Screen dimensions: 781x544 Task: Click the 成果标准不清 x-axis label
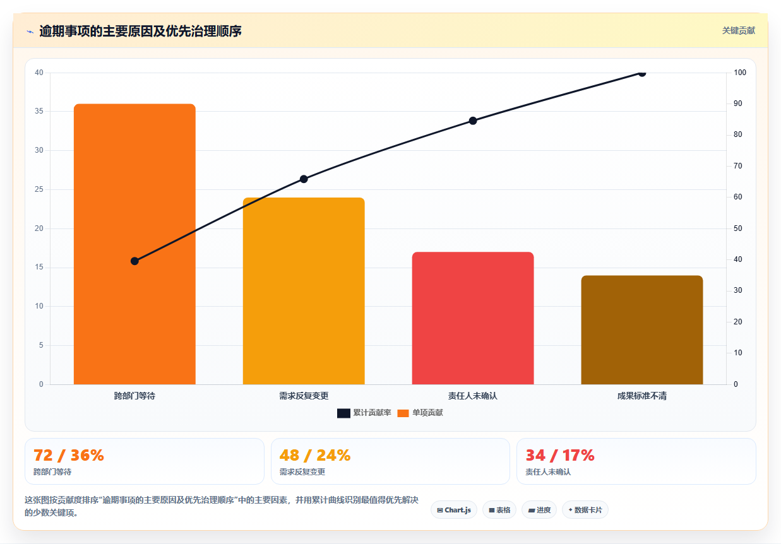tap(642, 396)
